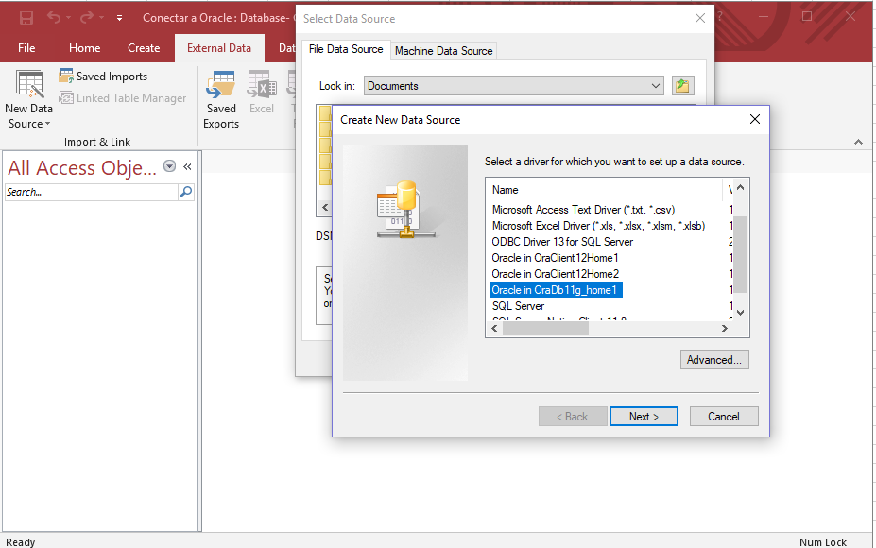Click the Advanced... button

click(x=714, y=360)
